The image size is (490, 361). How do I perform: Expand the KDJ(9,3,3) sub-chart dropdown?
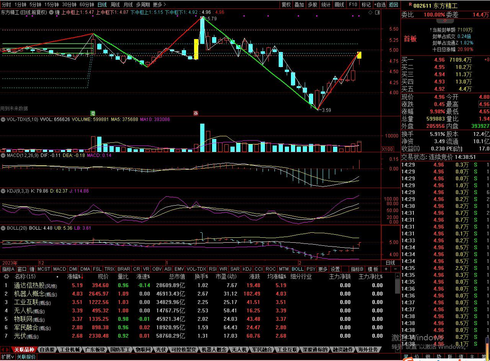click(3, 191)
